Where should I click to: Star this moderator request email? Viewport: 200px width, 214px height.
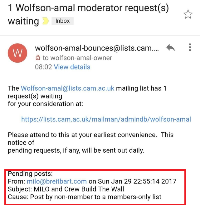188,14
